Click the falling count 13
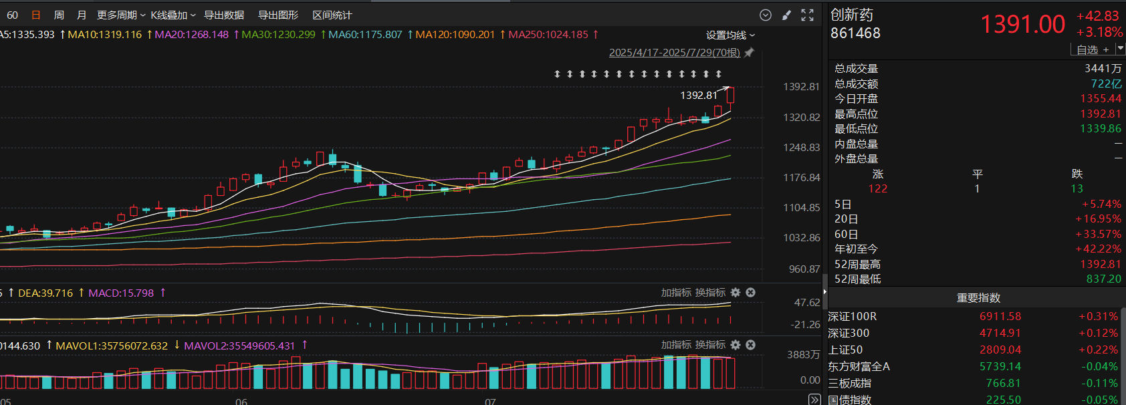1126x405 pixels. (x=1077, y=188)
